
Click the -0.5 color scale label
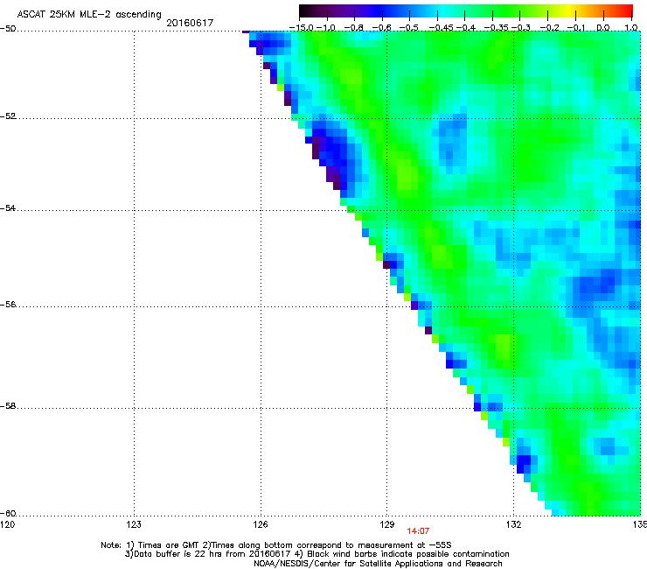409,28
